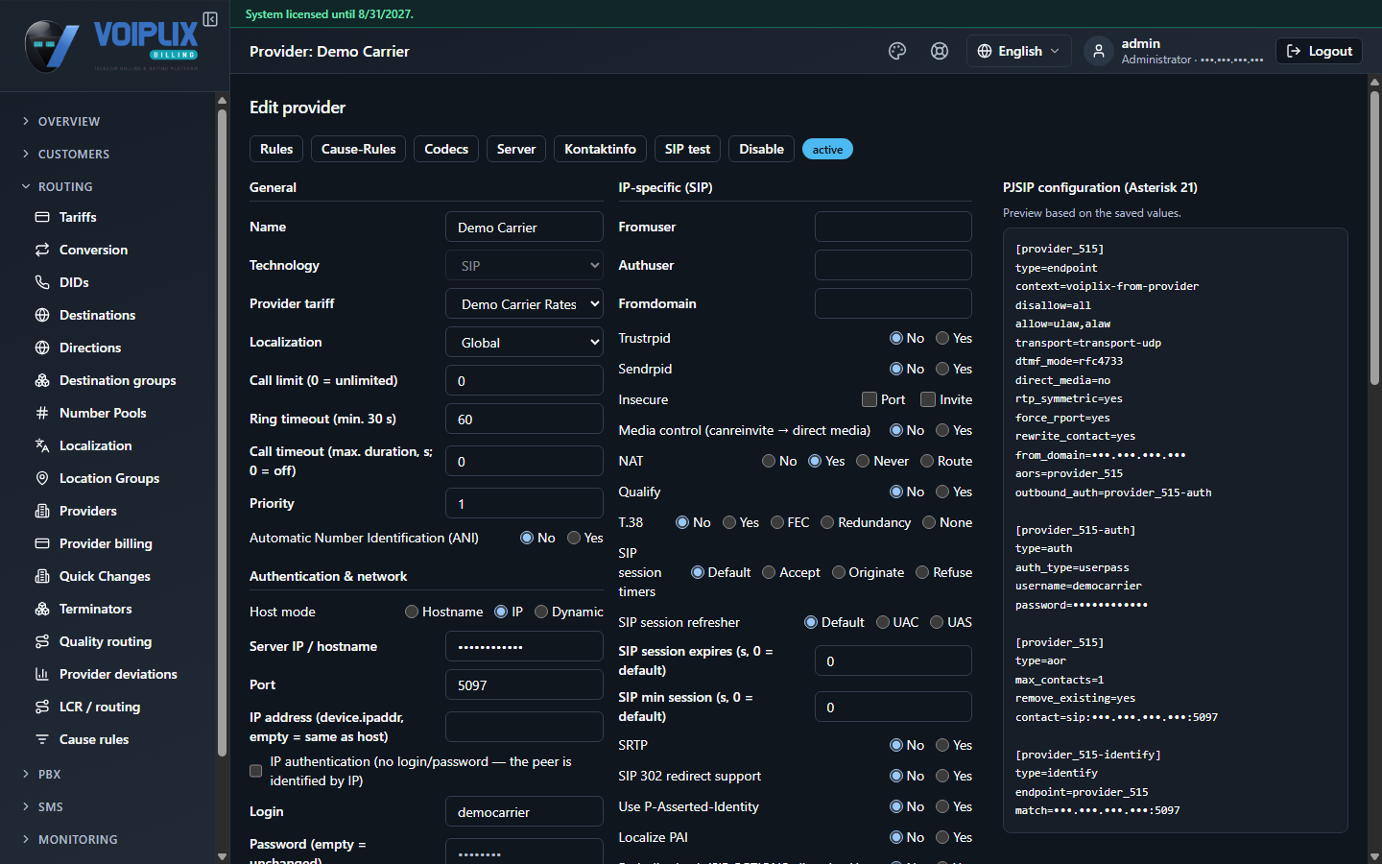Image resolution: width=1382 pixels, height=864 pixels.
Task: Open Quality routing in the sidebar
Action: click(x=106, y=641)
